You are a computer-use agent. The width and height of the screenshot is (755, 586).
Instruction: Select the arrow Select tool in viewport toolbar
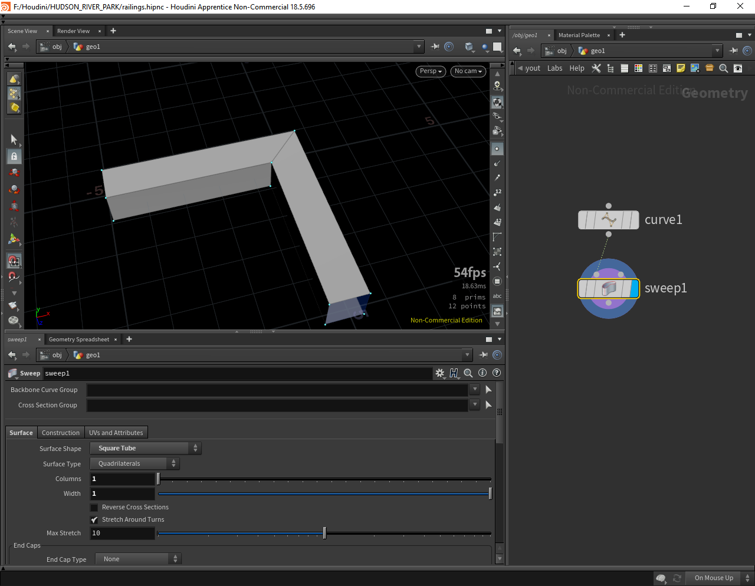(x=14, y=140)
